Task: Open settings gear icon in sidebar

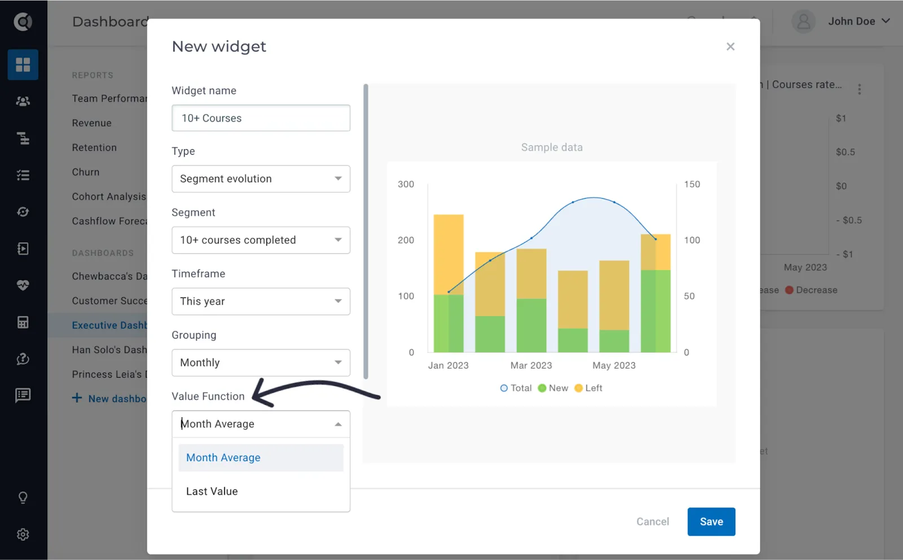Action: point(23,535)
